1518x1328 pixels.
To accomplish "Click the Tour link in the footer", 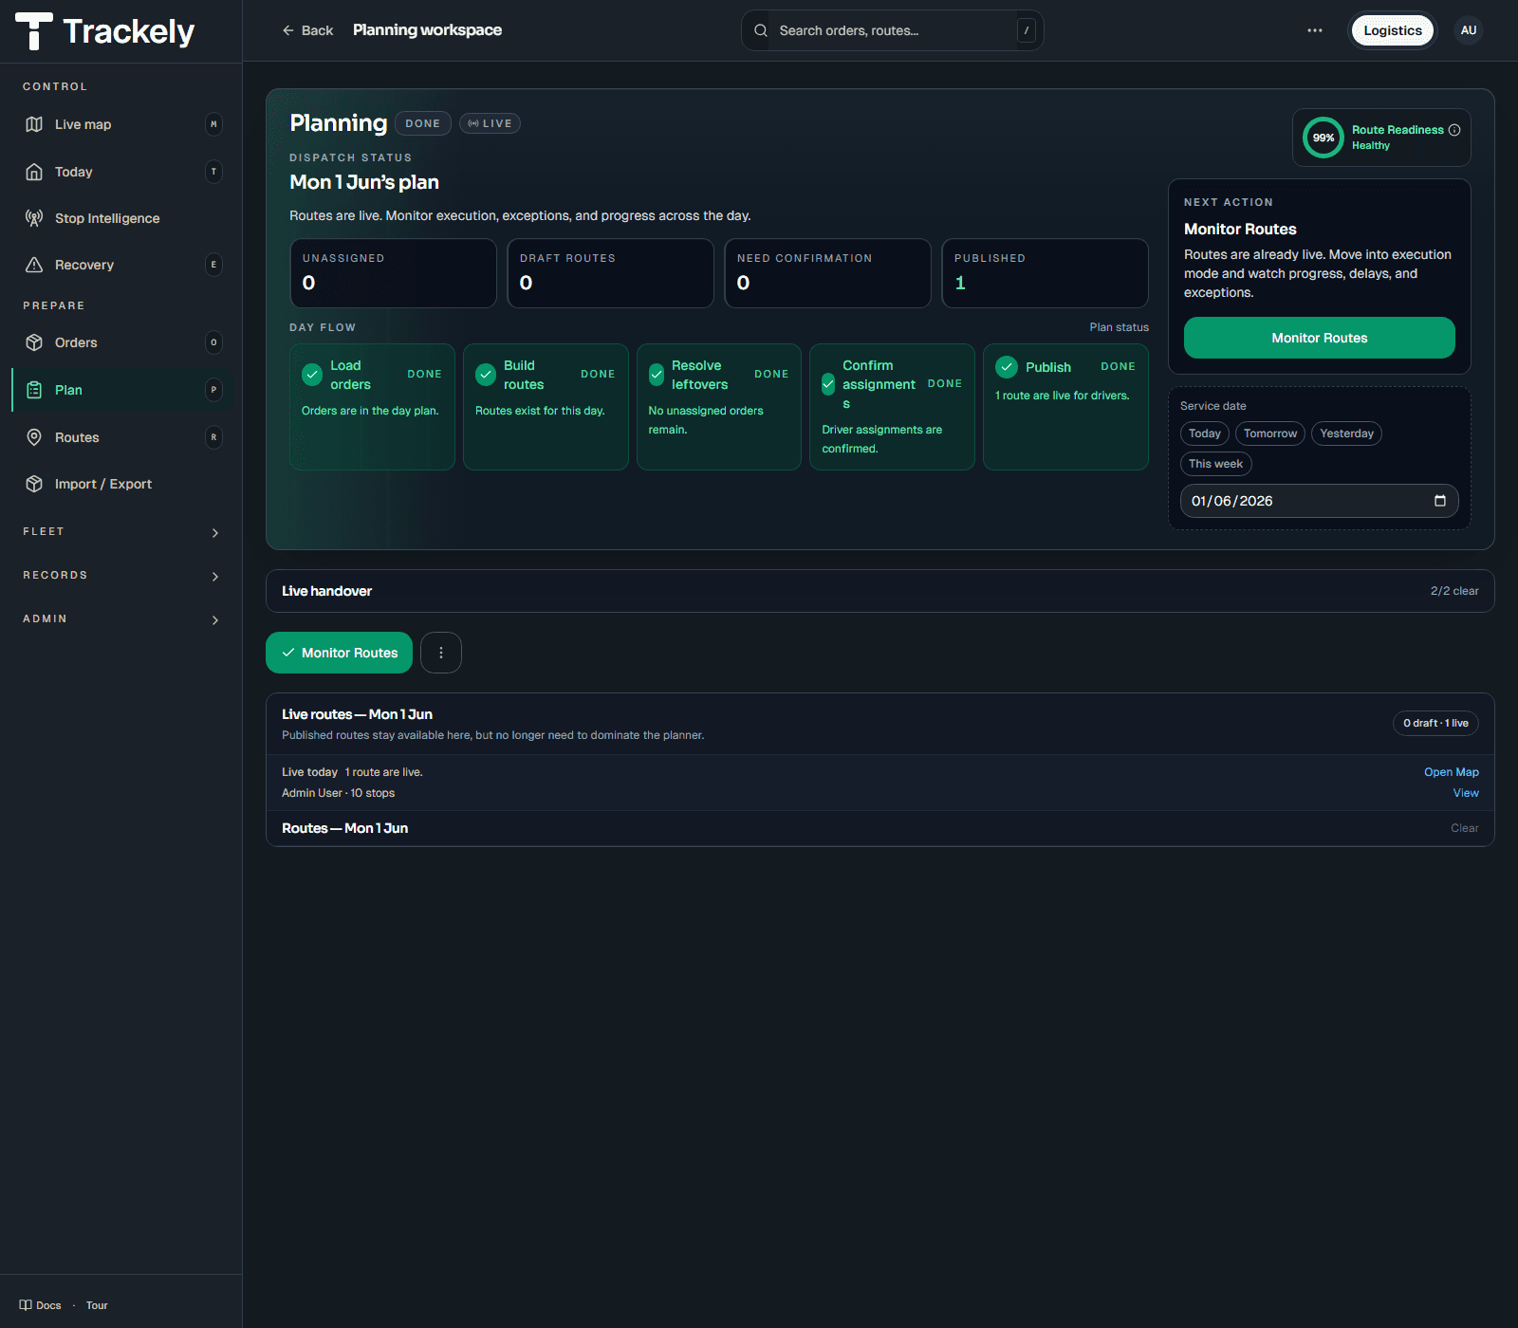I will tap(97, 1305).
